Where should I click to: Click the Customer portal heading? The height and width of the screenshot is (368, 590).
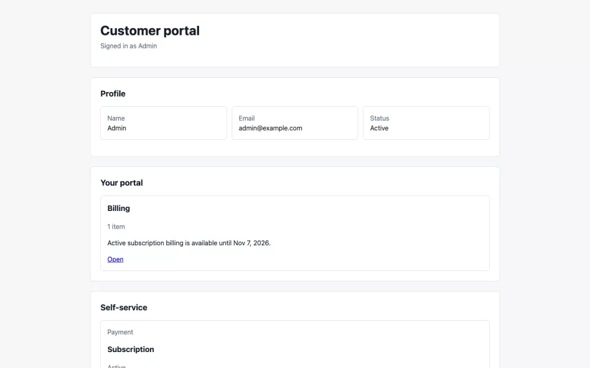pyautogui.click(x=150, y=31)
